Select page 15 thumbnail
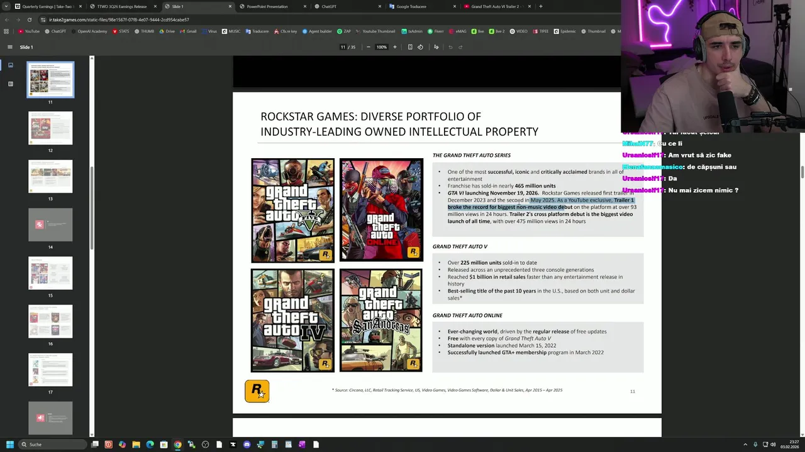Viewport: 805px width, 452px height. point(50,273)
